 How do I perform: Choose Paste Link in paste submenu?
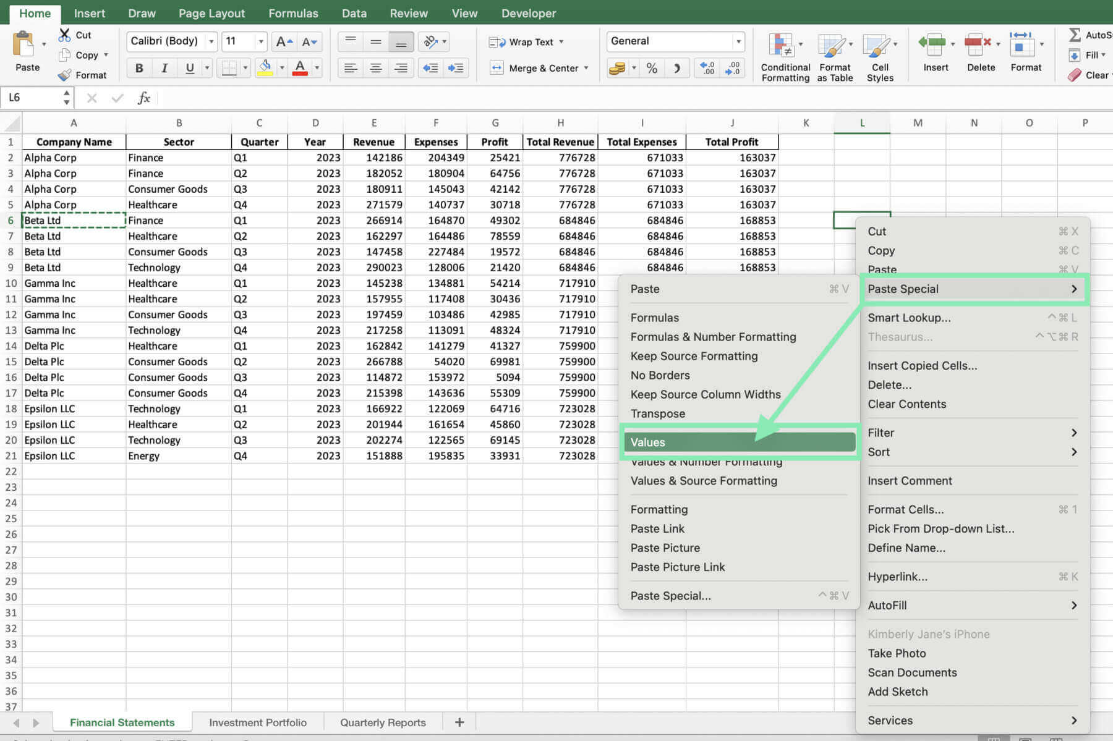click(657, 528)
